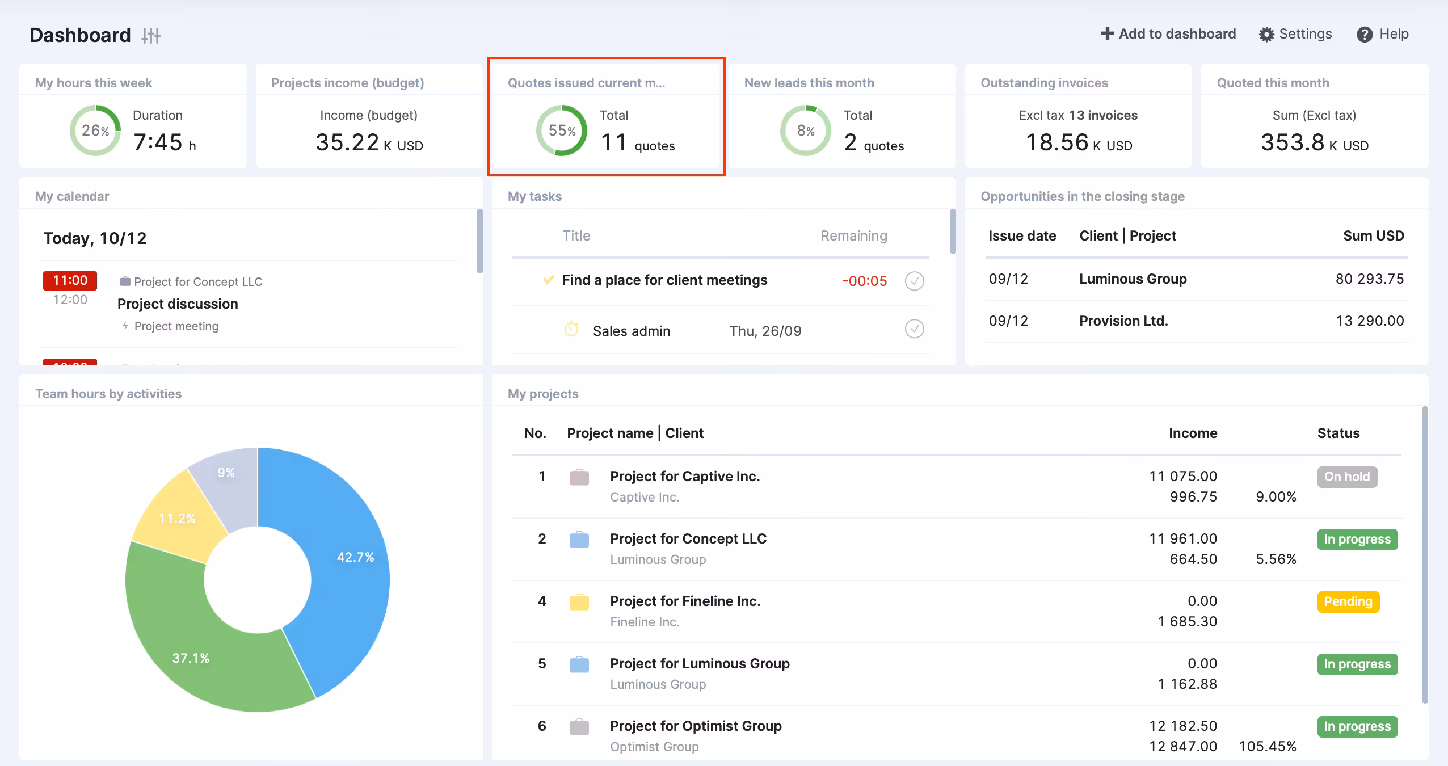Click the plus icon to add to dashboard
The image size is (1448, 766).
pyautogui.click(x=1106, y=34)
